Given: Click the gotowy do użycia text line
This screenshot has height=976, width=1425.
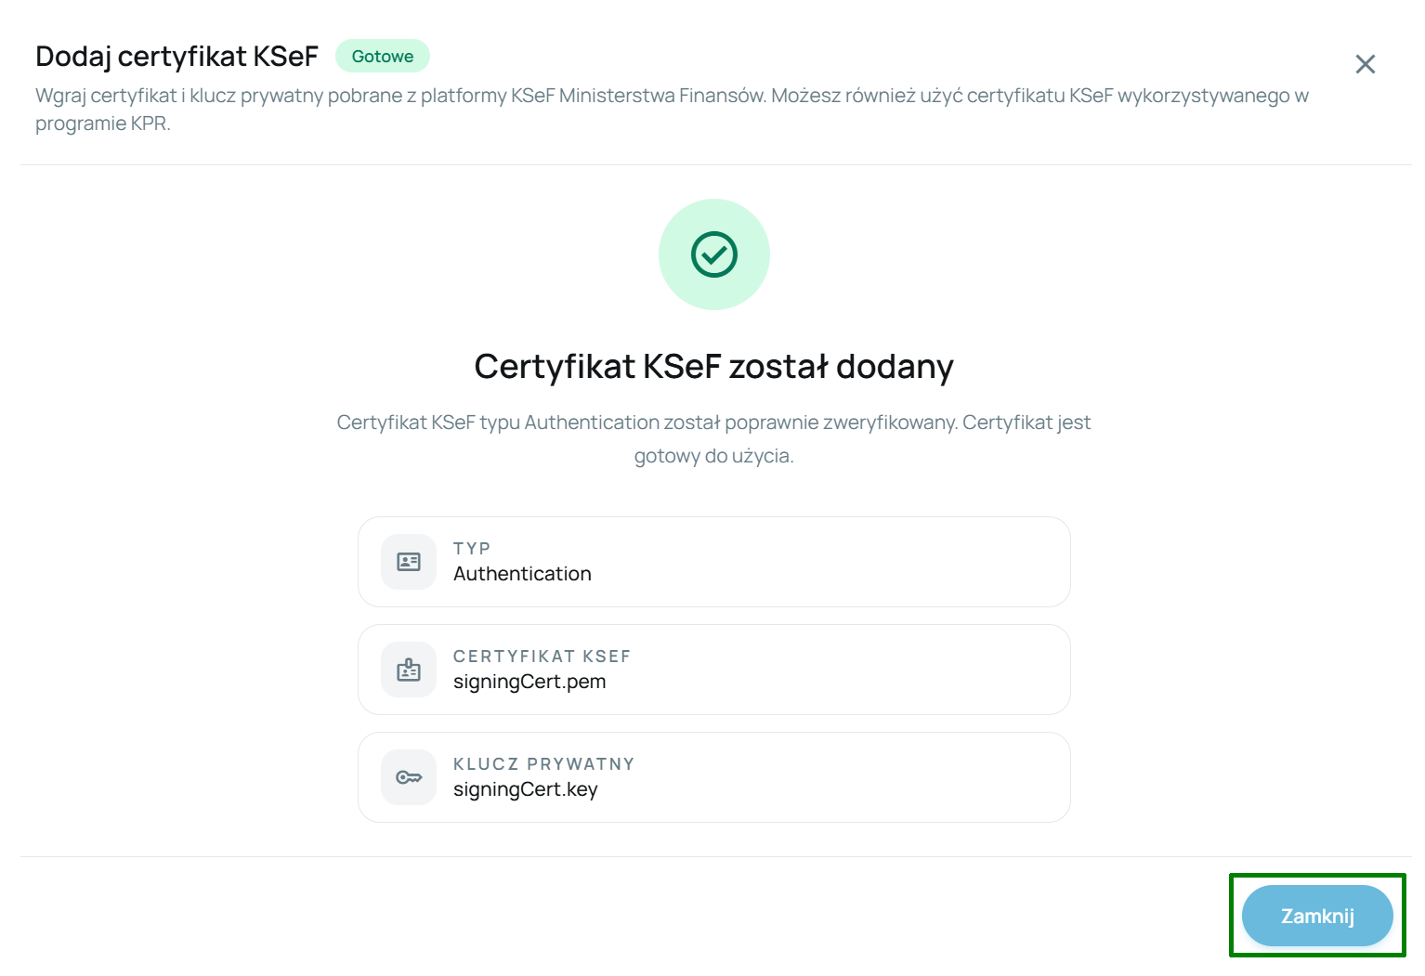Looking at the screenshot, I should [713, 456].
